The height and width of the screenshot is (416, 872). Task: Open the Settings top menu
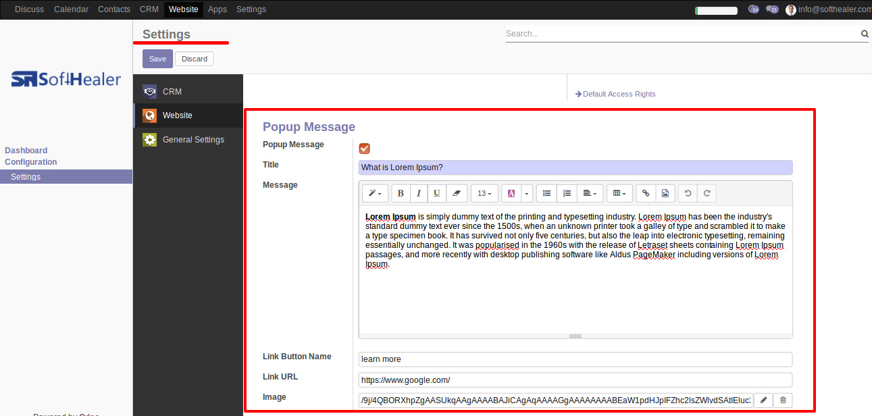tap(251, 9)
